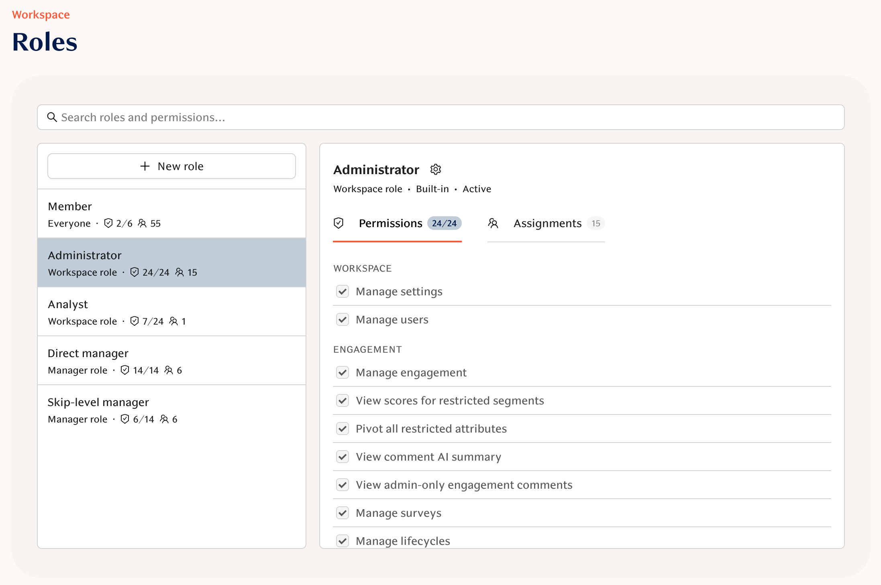
Task: Click the Everyone label under Member
Action: 69,223
